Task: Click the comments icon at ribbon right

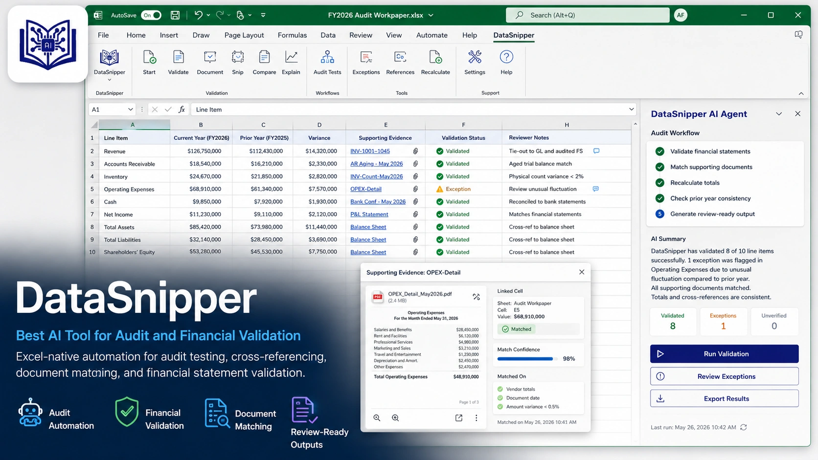Action: [x=798, y=35]
